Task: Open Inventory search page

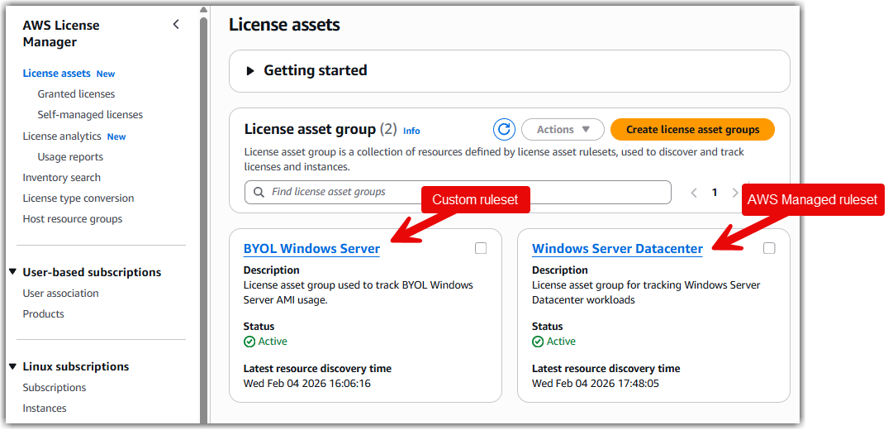Action: (x=61, y=177)
